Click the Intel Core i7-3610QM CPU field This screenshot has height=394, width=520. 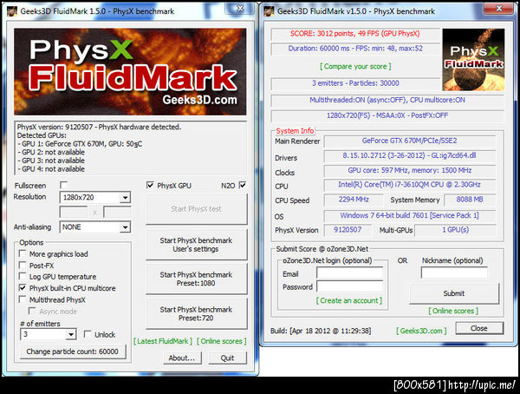[x=409, y=185]
